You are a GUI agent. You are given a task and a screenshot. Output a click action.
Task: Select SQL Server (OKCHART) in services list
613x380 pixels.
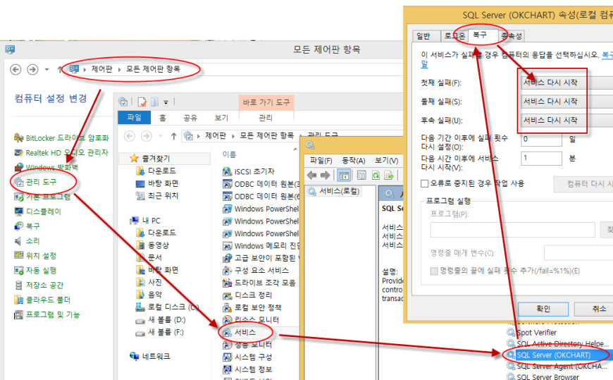553,355
